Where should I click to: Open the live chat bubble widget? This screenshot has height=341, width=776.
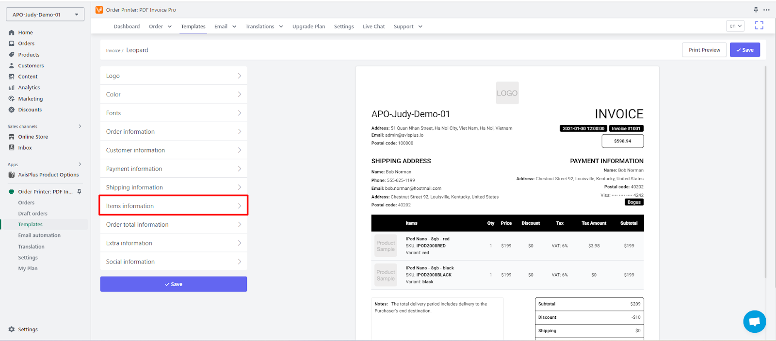(x=754, y=322)
